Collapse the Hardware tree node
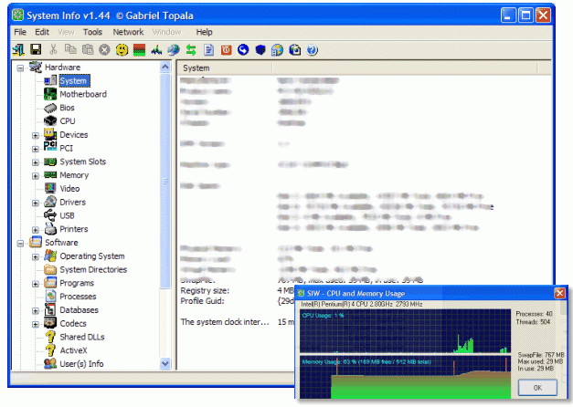 coord(20,68)
